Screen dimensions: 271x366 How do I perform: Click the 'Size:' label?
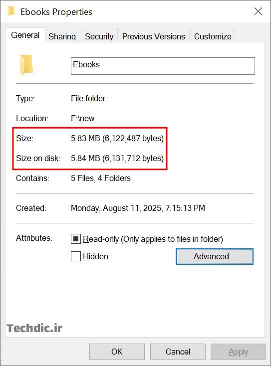coord(24,138)
